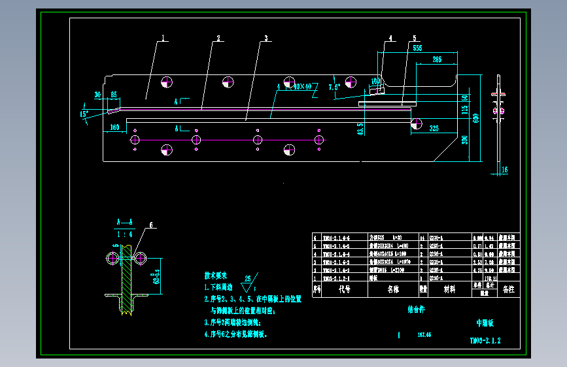Screen dimensions: 567x367
Task: Click the 技术要求 heading
Action: [216, 276]
